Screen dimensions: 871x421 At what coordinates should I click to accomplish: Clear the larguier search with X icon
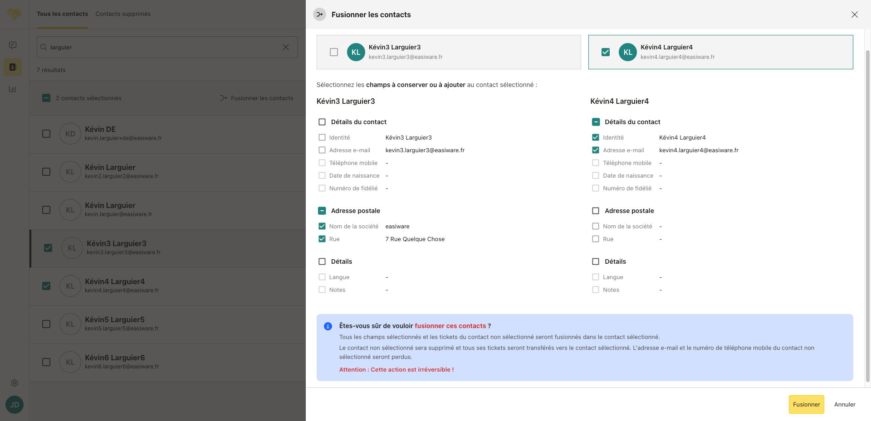click(286, 47)
